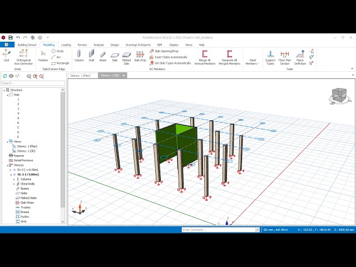Open the Drawings & Reports tab
The height and width of the screenshot is (267, 356).
click(138, 45)
